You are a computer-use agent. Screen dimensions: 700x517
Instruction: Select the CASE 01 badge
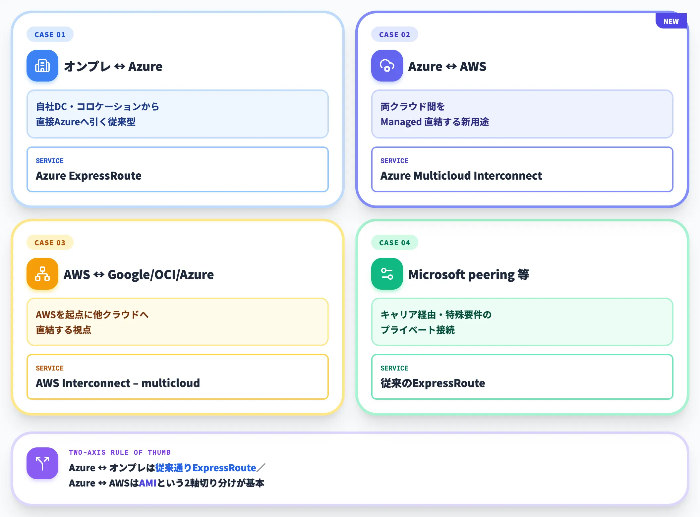pyautogui.click(x=50, y=34)
